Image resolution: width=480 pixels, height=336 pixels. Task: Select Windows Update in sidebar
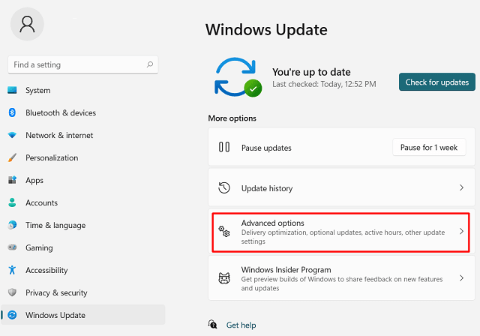[x=82, y=315]
